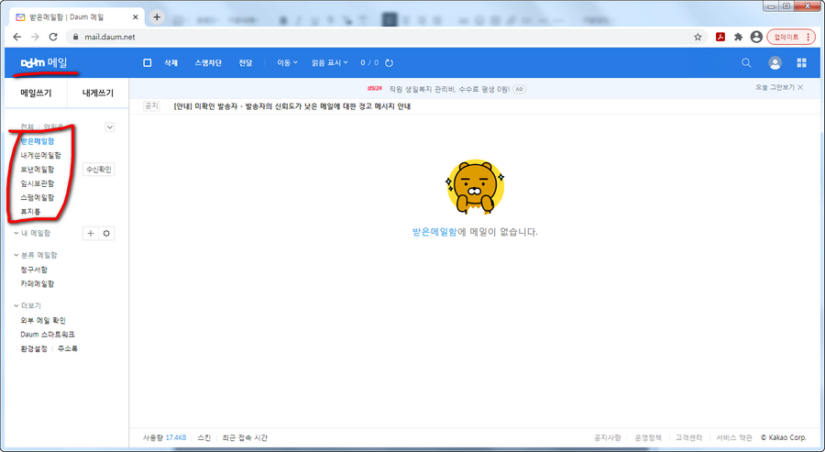Open mail search with the magnifier icon
Screen dimensions: 825x452
click(x=746, y=62)
